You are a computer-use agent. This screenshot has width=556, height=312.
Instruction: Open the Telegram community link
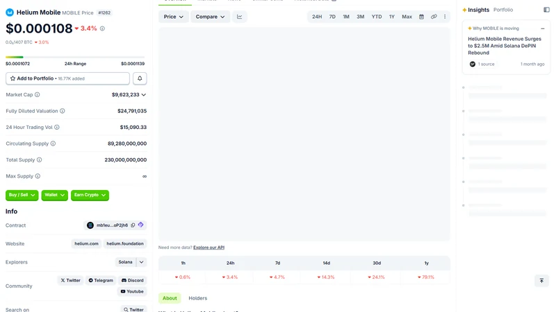[101, 281]
